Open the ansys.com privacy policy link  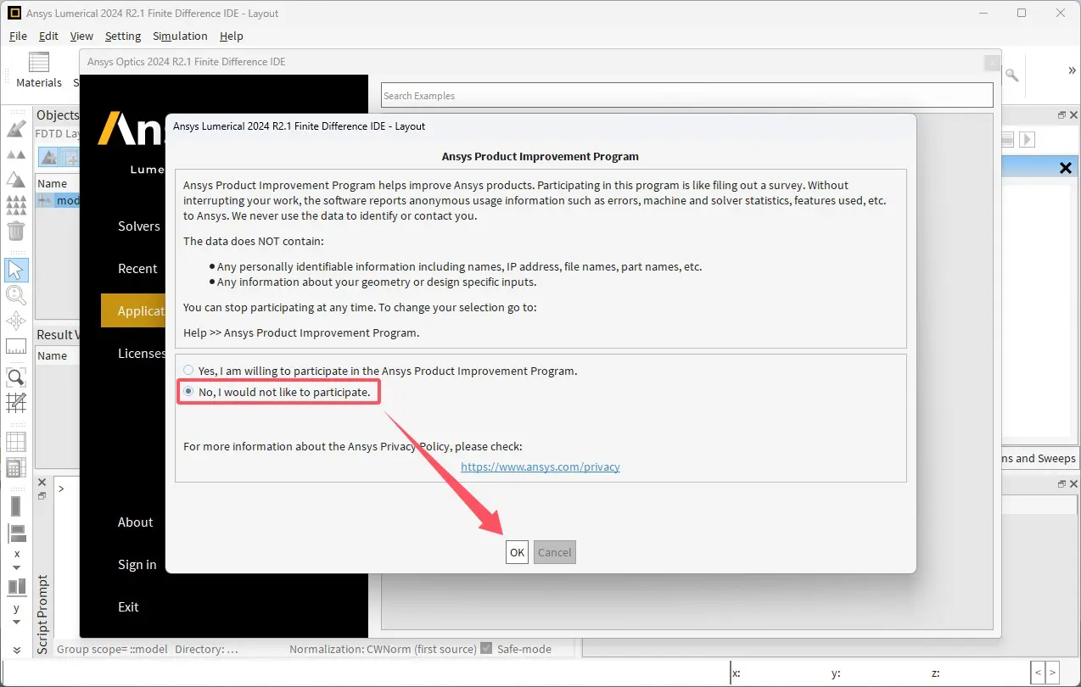[540, 466]
